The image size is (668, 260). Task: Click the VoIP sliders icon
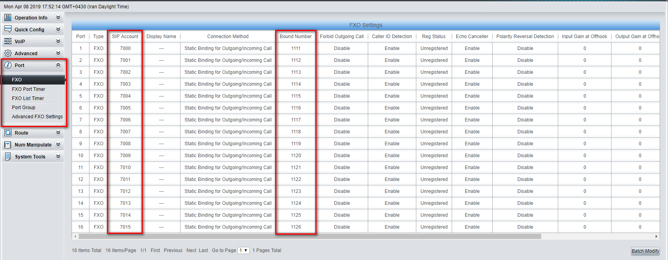pos(8,41)
